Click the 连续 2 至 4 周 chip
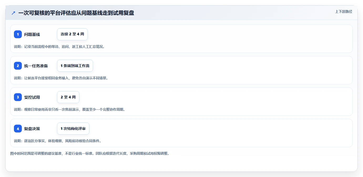Viewport: 363px width, 177px height. click(x=72, y=34)
